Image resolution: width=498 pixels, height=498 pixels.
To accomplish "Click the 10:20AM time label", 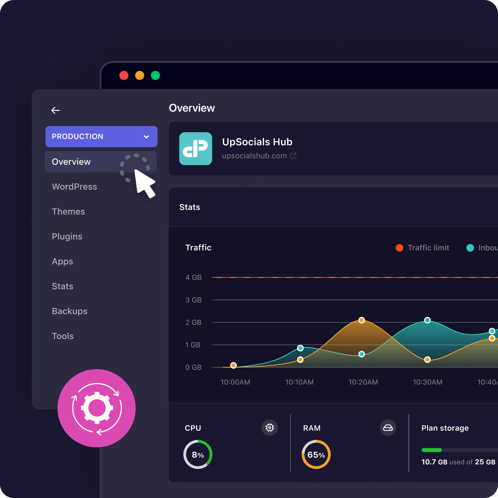I will pyautogui.click(x=363, y=382).
